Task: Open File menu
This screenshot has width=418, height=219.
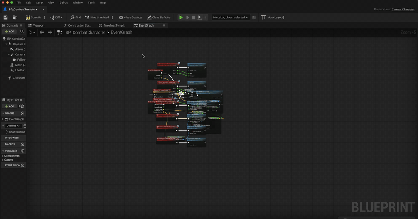Action: (19, 3)
